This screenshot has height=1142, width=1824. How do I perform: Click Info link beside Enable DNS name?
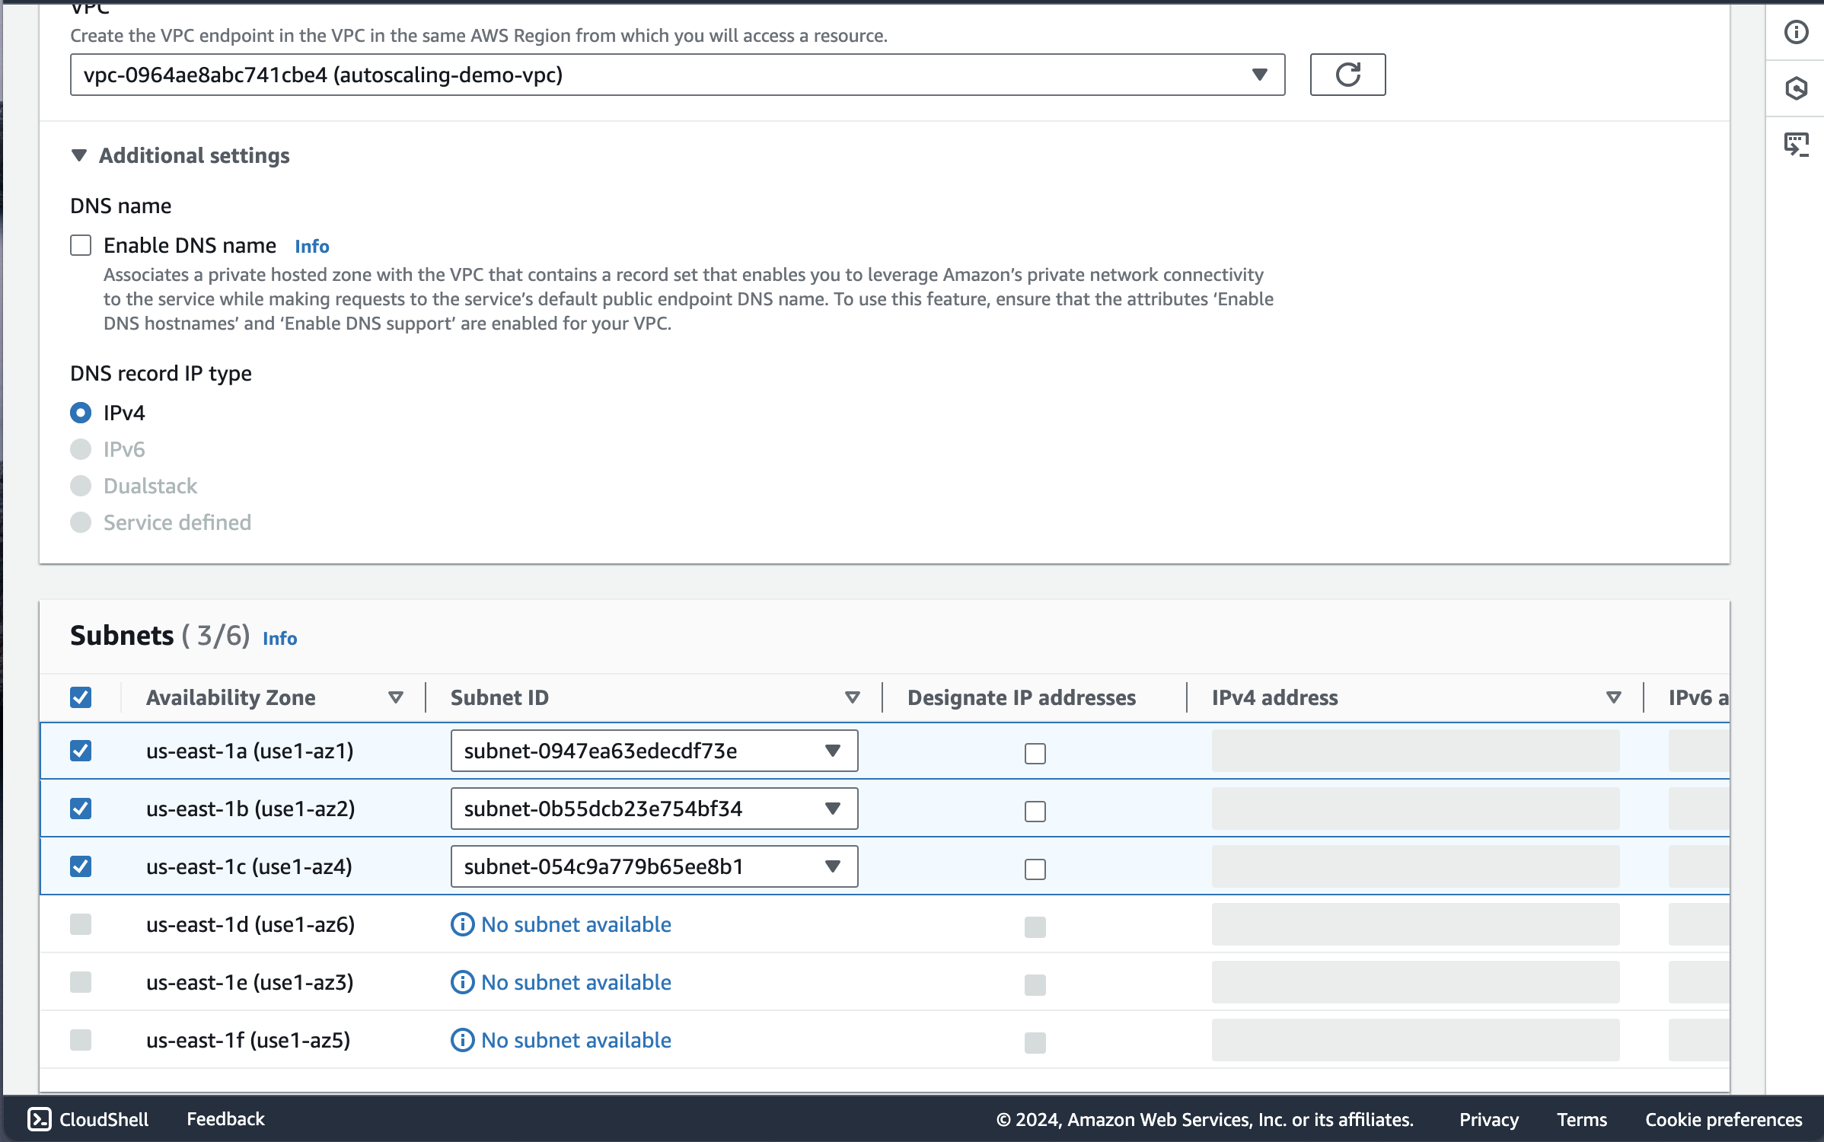point(311,246)
